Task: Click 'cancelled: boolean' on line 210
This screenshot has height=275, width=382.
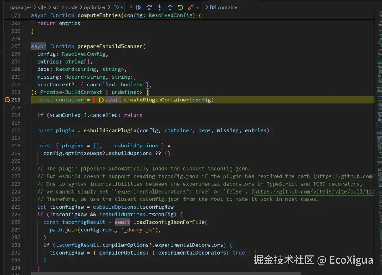Action: [115, 85]
